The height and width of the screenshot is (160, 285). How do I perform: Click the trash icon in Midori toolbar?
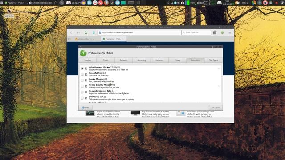tap(215, 32)
